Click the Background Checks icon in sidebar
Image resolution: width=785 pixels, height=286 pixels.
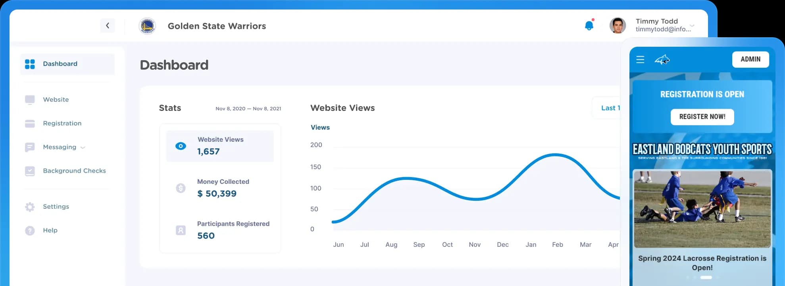30,171
